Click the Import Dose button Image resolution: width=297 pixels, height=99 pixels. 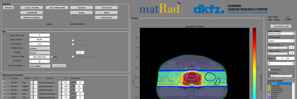coord(106,18)
